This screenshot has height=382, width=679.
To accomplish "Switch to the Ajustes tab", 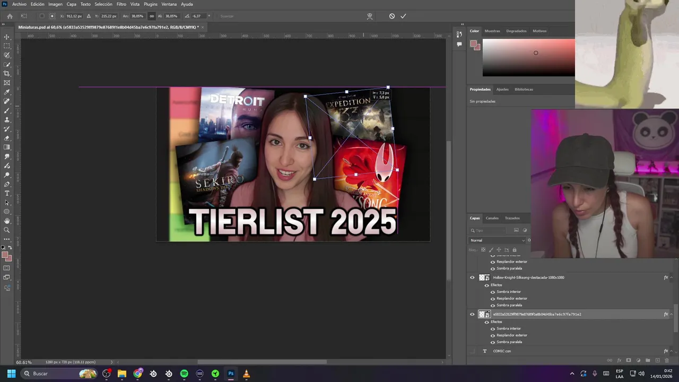I will coord(502,89).
